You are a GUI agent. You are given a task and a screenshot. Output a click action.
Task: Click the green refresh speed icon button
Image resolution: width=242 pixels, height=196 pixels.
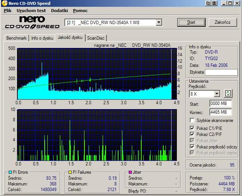point(228,93)
